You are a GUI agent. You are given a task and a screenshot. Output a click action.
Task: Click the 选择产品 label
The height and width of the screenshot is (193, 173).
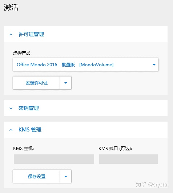(22, 53)
